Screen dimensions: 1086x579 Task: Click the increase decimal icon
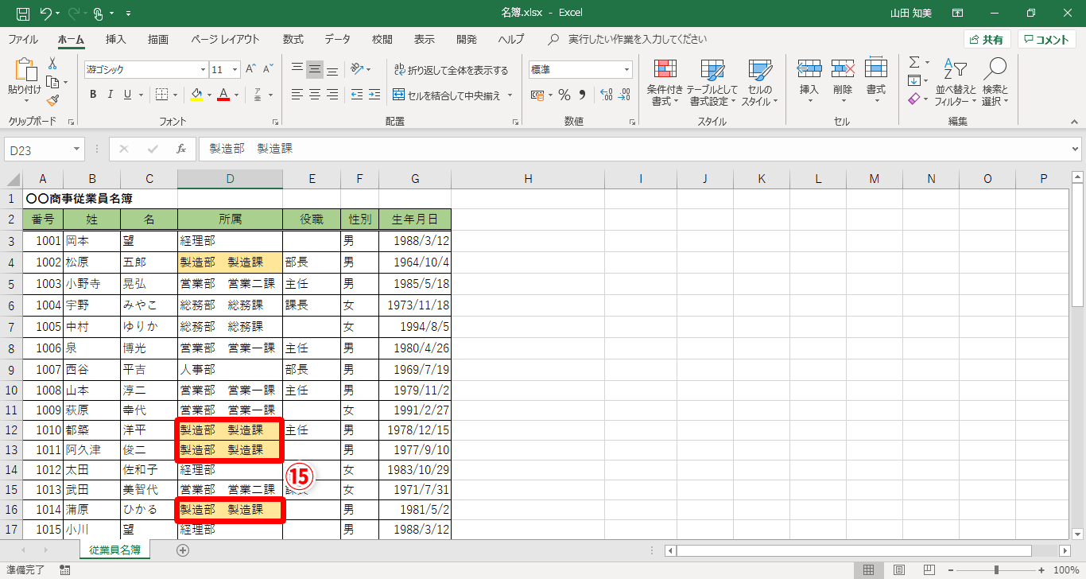tap(606, 95)
